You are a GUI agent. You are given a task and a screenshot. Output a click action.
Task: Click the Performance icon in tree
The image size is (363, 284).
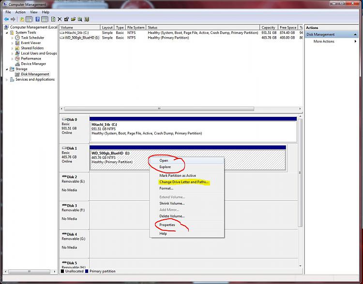[17, 59]
